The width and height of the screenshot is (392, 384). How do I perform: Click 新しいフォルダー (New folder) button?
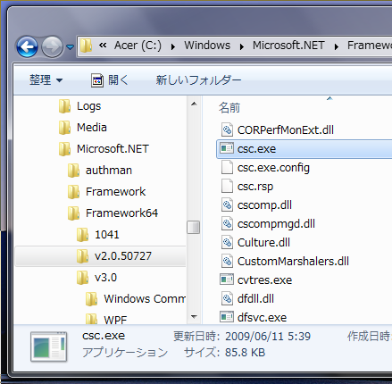click(198, 80)
